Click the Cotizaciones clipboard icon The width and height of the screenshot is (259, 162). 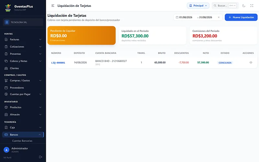coord(6,47)
